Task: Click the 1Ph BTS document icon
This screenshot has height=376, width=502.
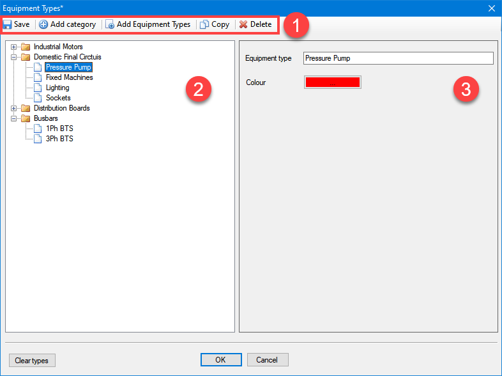Action: tap(38, 129)
